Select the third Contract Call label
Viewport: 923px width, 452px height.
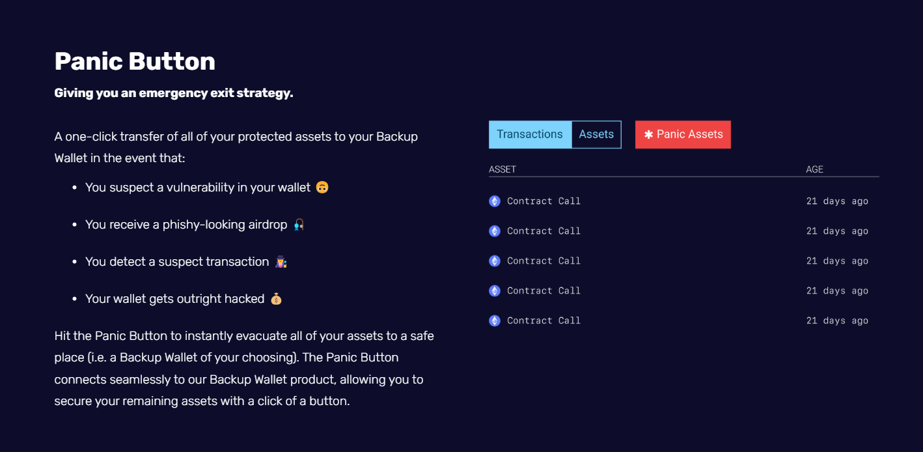(x=544, y=261)
